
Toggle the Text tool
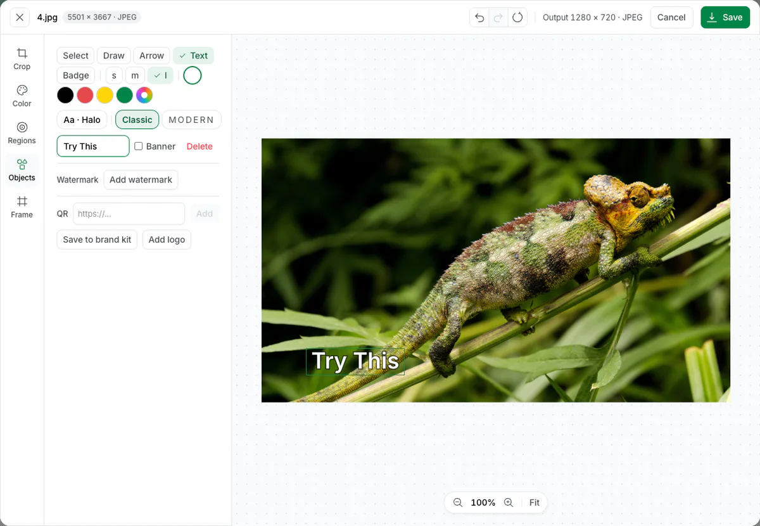193,56
